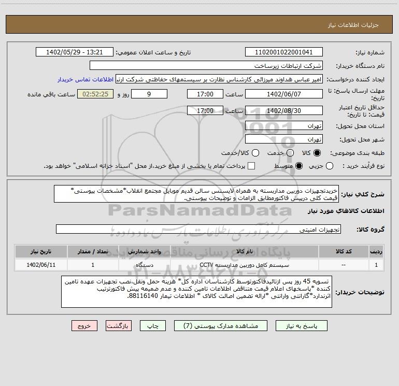Viewport: 399px width, 386px height.
Task: Click the remaining days field showing 9
Action: coord(149,94)
